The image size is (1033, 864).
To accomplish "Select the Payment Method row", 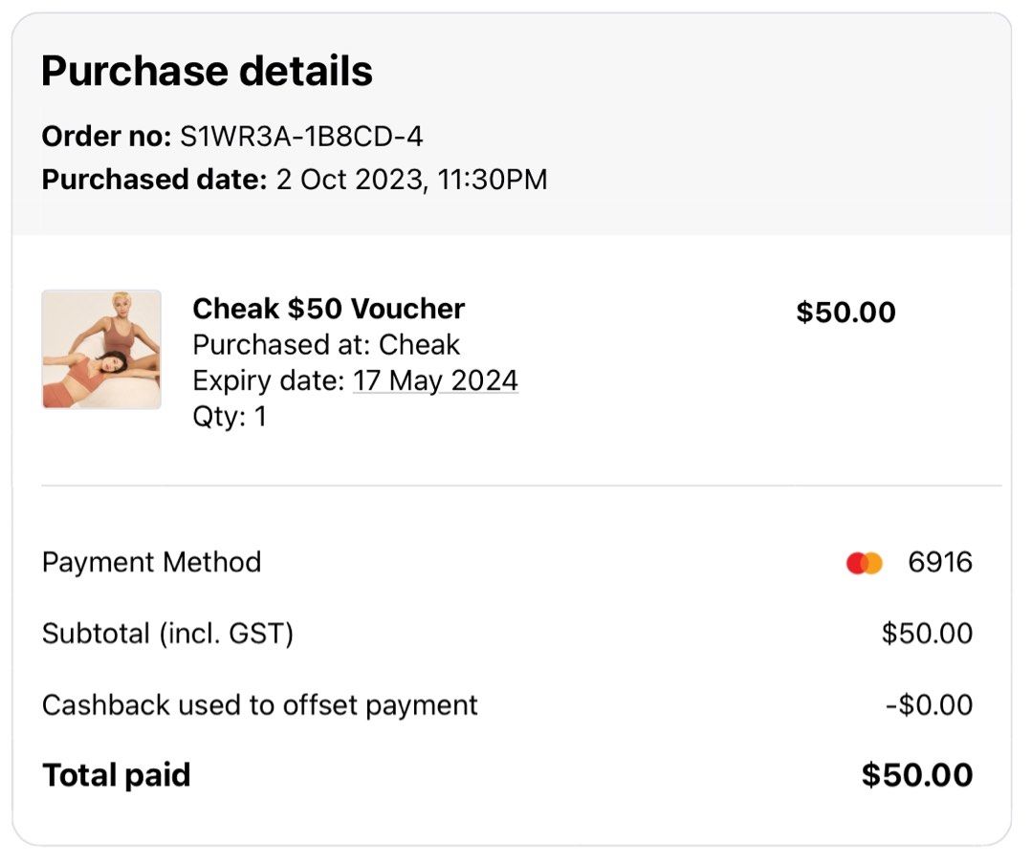I will (149, 563).
